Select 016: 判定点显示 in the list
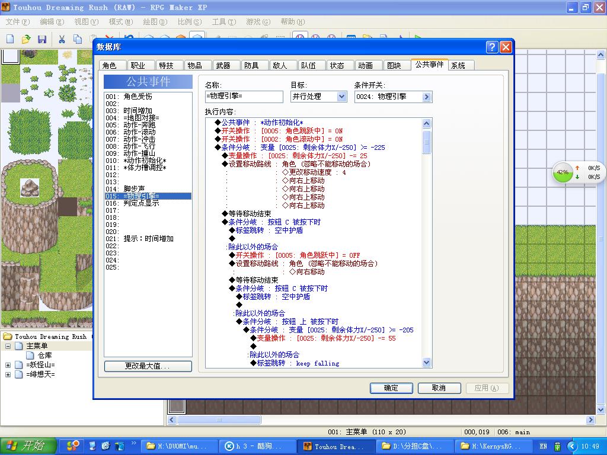The width and height of the screenshot is (607, 455). point(148,203)
